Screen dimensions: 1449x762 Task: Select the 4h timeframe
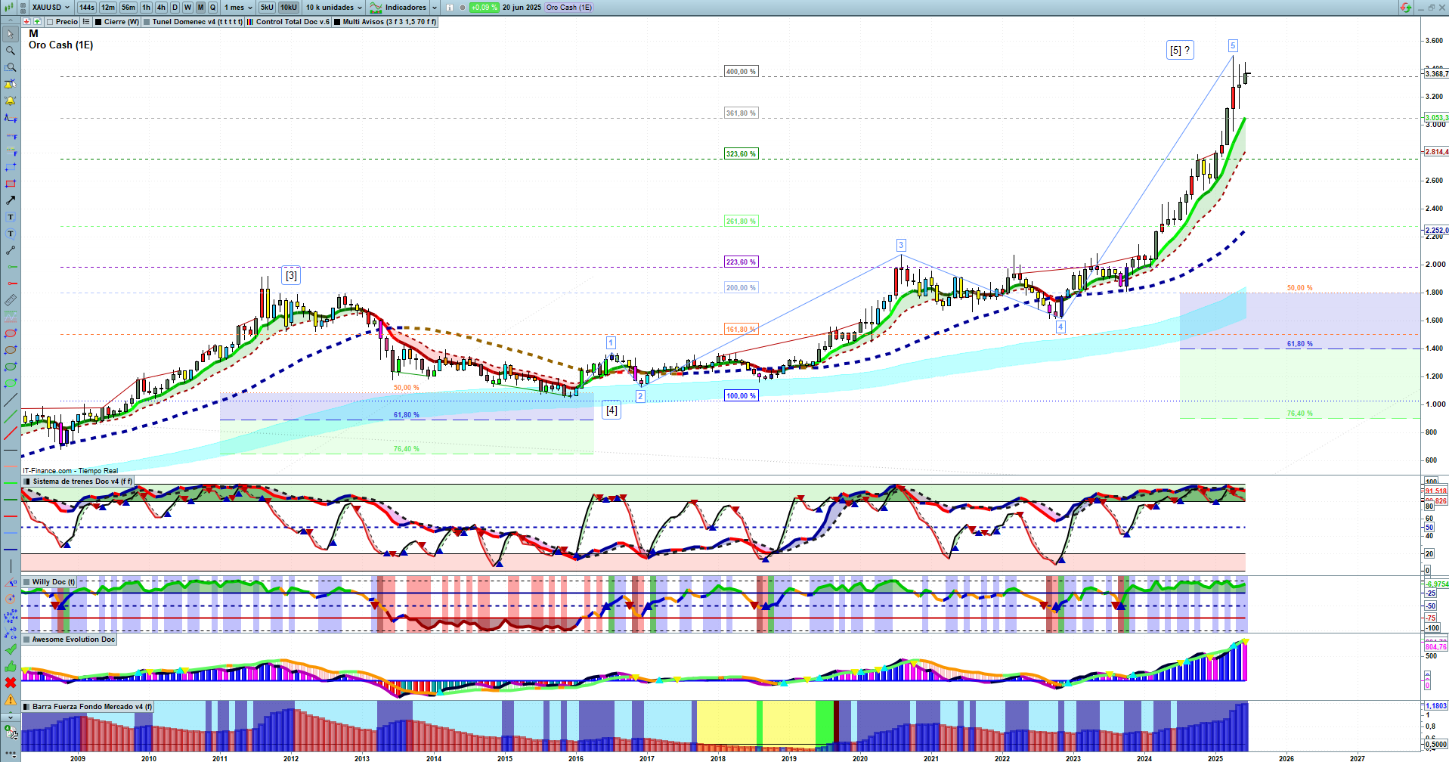[161, 8]
